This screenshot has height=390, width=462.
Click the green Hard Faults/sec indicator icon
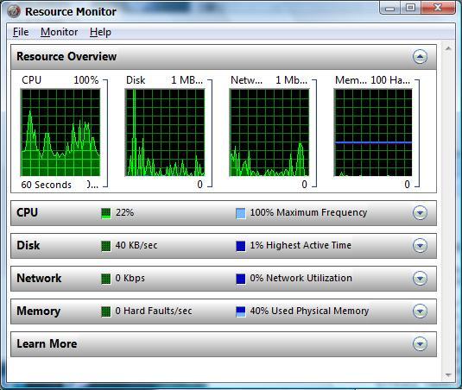(105, 311)
